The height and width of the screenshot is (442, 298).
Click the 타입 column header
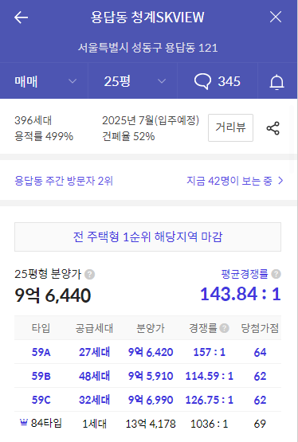tap(41, 328)
